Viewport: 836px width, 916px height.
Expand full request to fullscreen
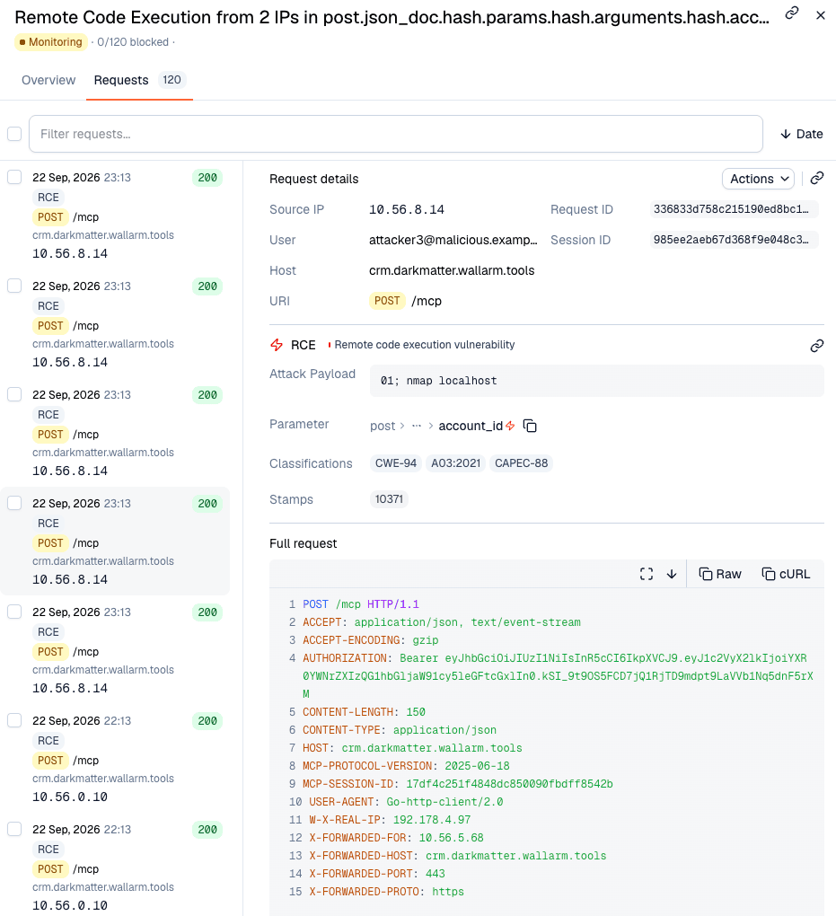[x=647, y=574]
